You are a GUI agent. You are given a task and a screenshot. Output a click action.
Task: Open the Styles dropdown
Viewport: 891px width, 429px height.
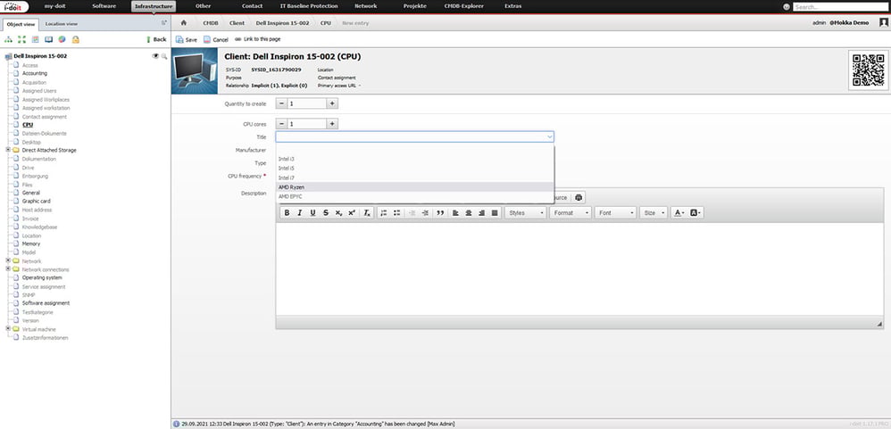pyautogui.click(x=526, y=213)
